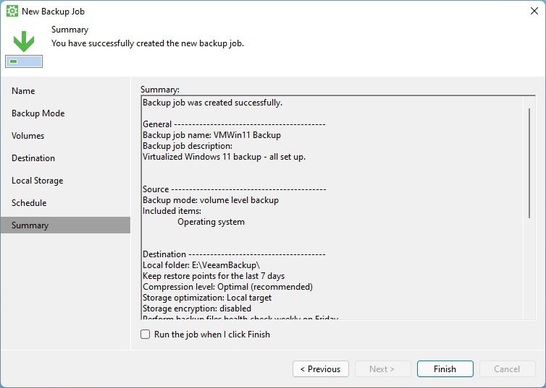Click the Veeam gear icon in title bar
The width and height of the screenshot is (546, 388).
tap(12, 11)
